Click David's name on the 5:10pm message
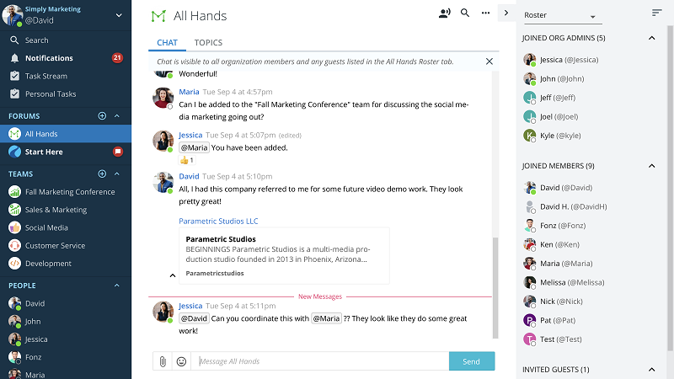 [x=189, y=176]
